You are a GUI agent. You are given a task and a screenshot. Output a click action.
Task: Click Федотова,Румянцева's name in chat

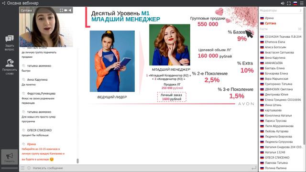(x=41, y=94)
